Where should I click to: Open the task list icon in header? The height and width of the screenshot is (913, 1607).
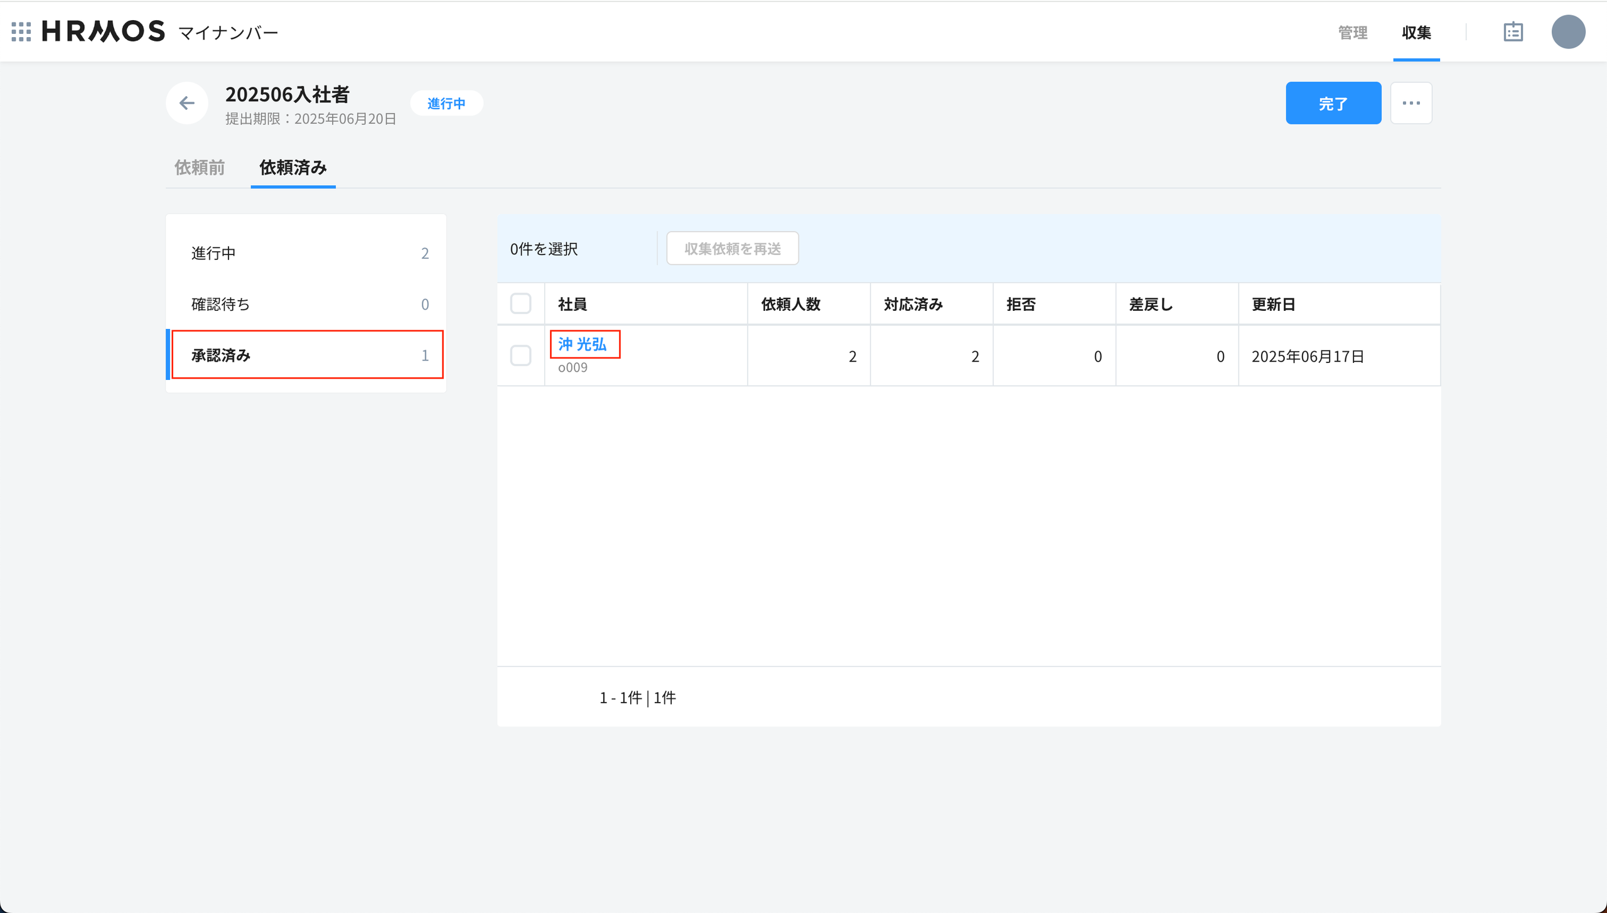[1513, 32]
